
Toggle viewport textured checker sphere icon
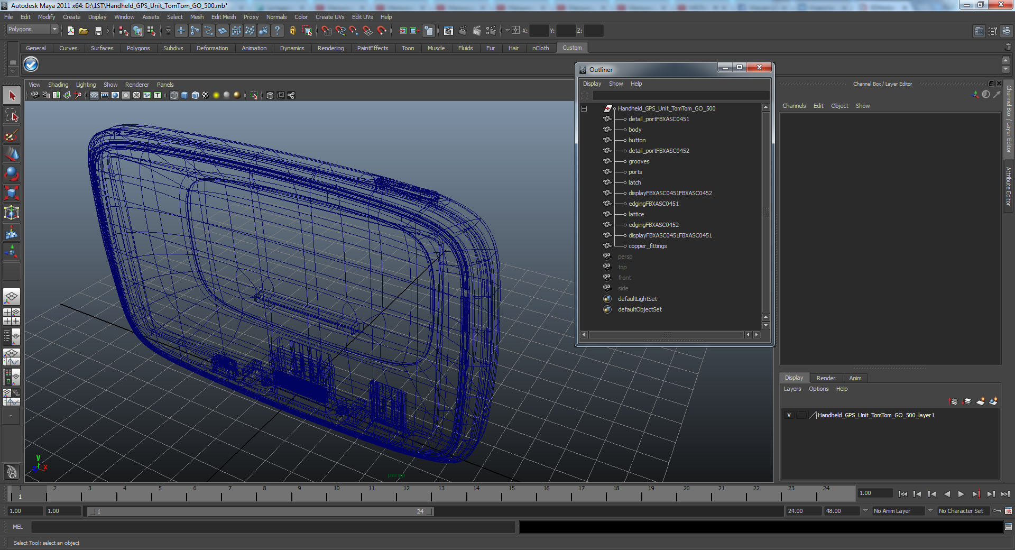pyautogui.click(x=206, y=95)
